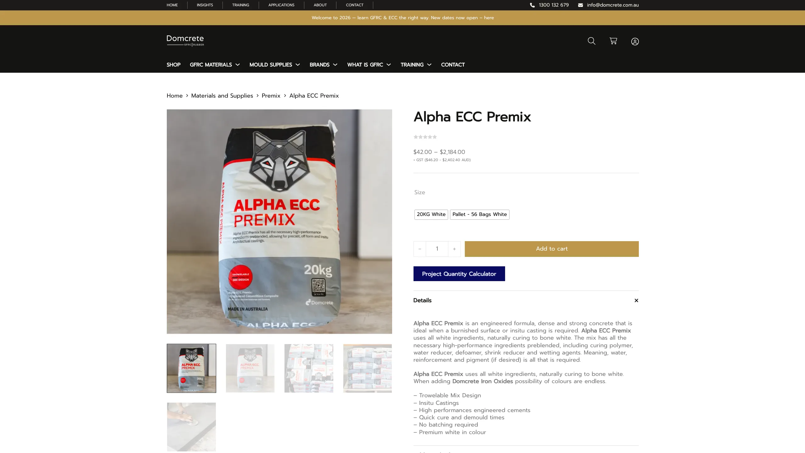The image size is (805, 453).
Task: Increase quantity with the plus button
Action: point(454,249)
